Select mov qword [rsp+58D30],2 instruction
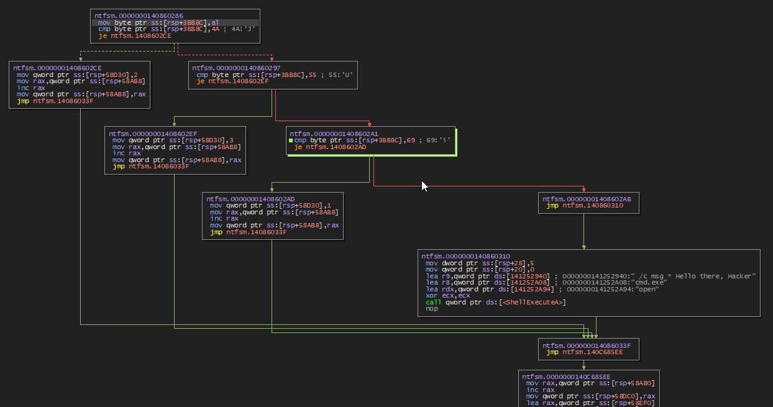The image size is (773, 407). (77, 74)
